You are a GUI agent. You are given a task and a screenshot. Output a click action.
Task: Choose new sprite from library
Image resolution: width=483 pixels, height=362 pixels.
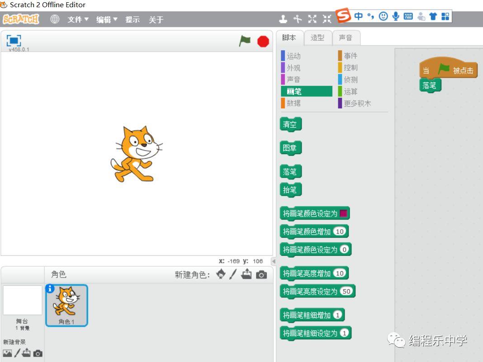tap(221, 274)
